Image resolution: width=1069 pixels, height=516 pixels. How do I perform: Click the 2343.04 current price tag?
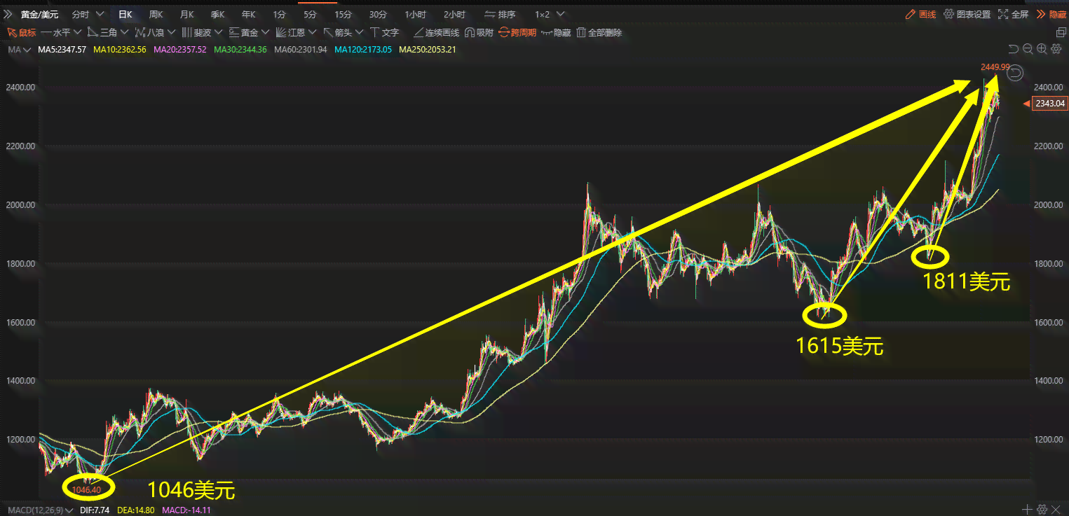click(x=1049, y=104)
